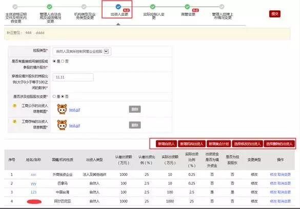Click 修改 action link in row 4

[x=273, y=201]
